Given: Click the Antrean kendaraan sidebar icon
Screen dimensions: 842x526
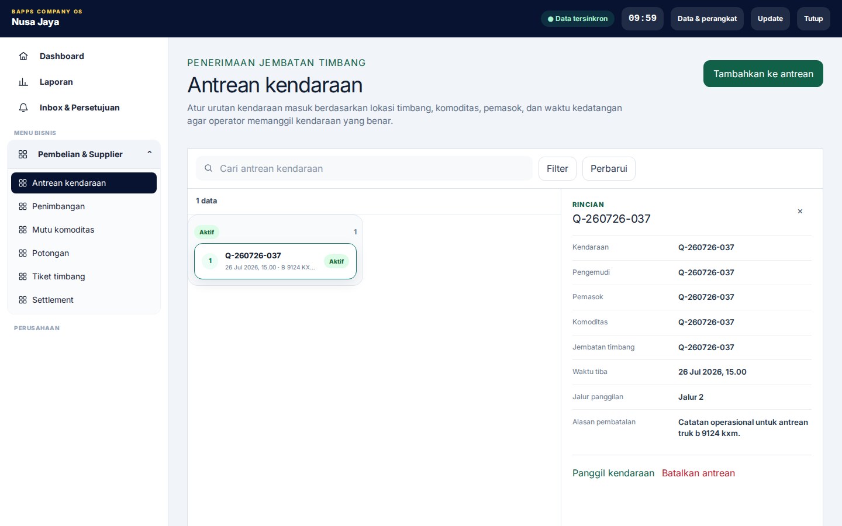Looking at the screenshot, I should tap(23, 183).
